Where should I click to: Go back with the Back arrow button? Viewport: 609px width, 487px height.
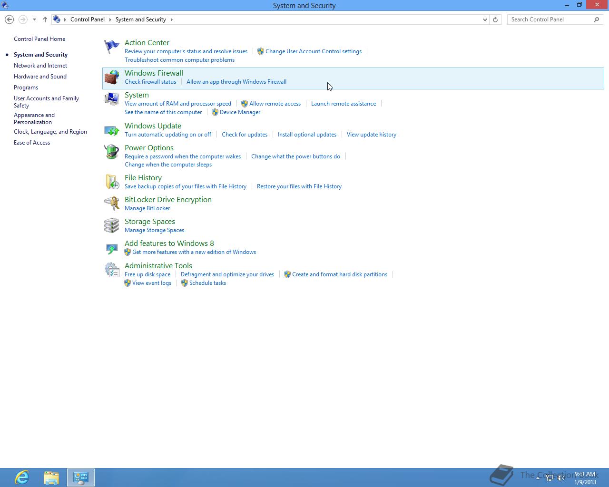pos(9,19)
